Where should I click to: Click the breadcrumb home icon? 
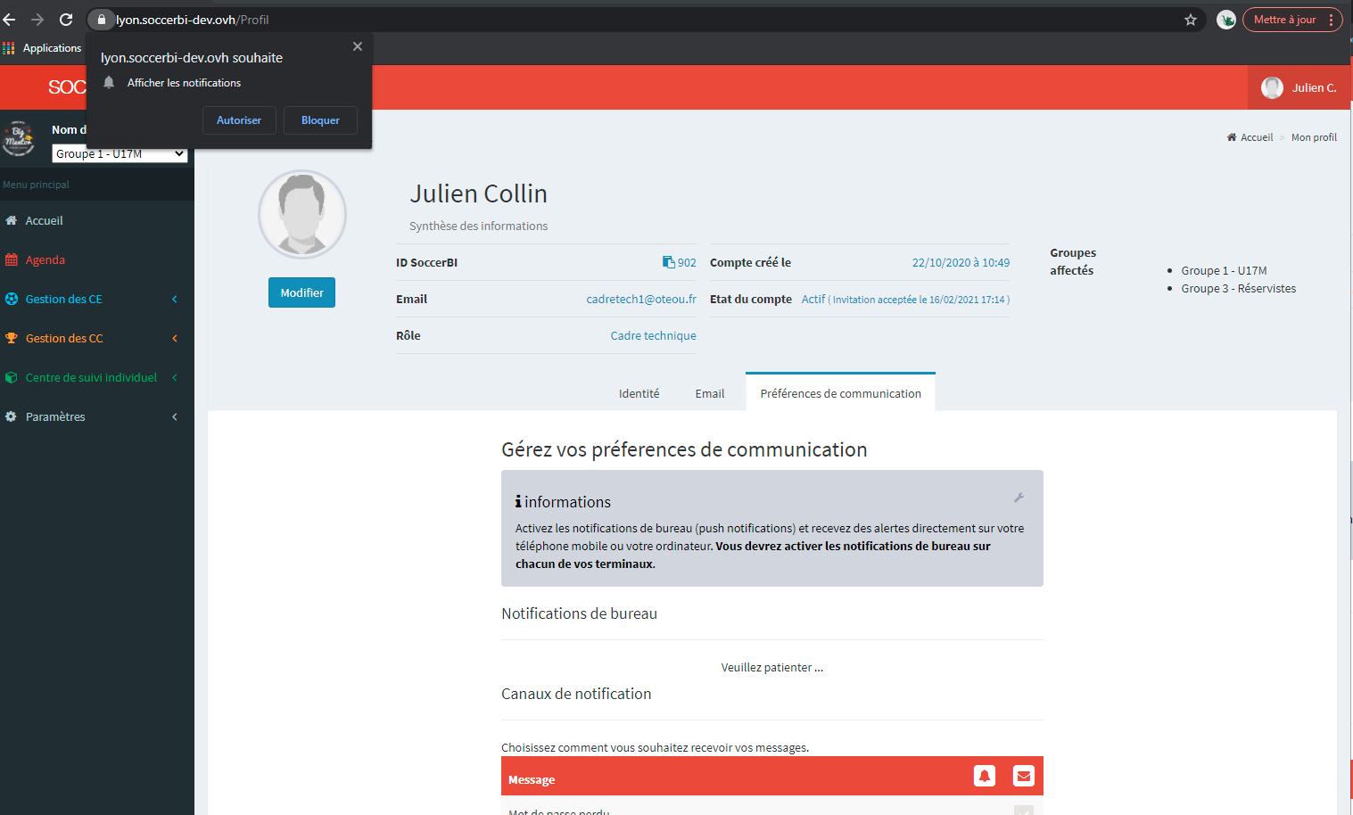pos(1232,137)
